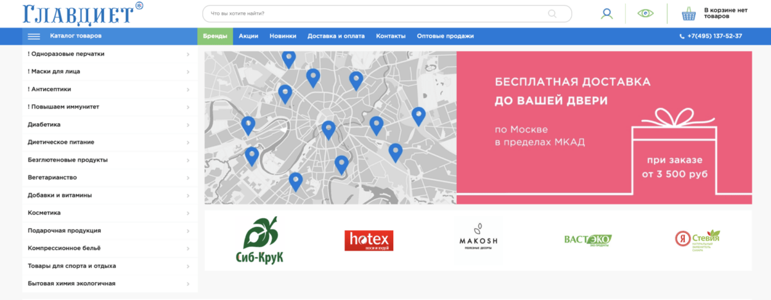
Task: Expand the Маски для лица chevron
Action: [188, 72]
